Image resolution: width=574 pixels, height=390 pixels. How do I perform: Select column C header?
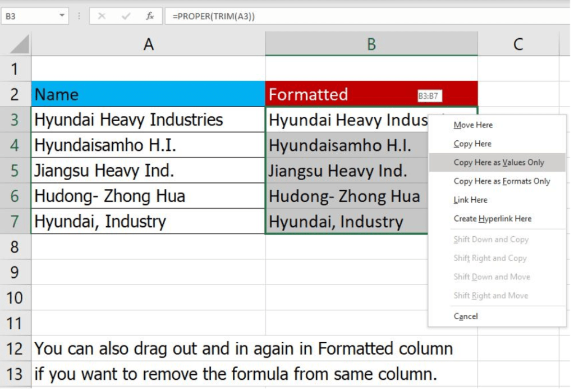[x=518, y=44]
